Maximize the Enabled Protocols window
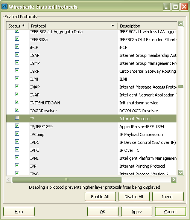The height and width of the screenshot is (220, 190). [175, 7]
